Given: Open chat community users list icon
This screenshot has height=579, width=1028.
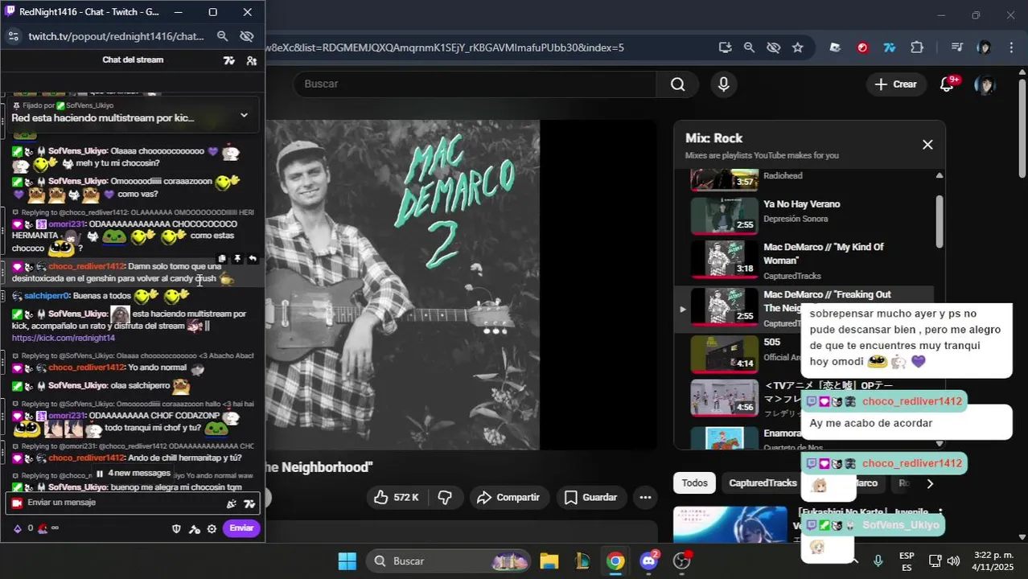Looking at the screenshot, I should 252,60.
